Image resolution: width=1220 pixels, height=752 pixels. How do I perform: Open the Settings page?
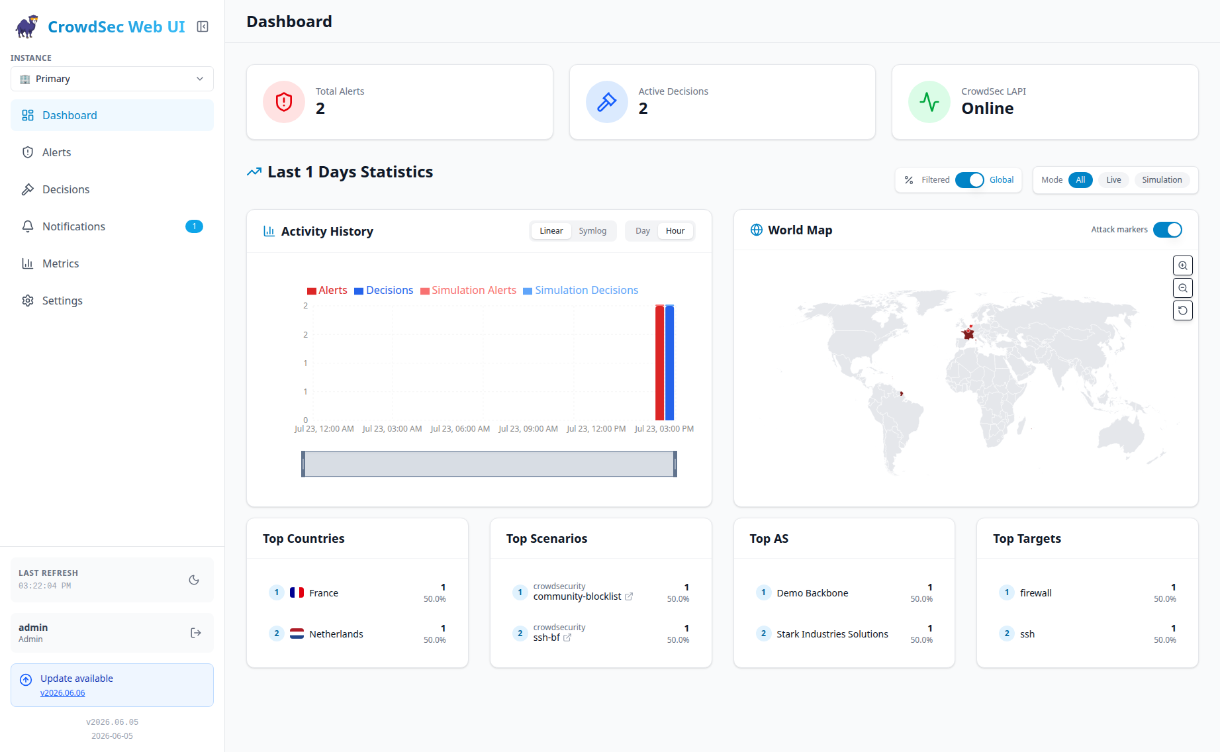click(x=112, y=301)
